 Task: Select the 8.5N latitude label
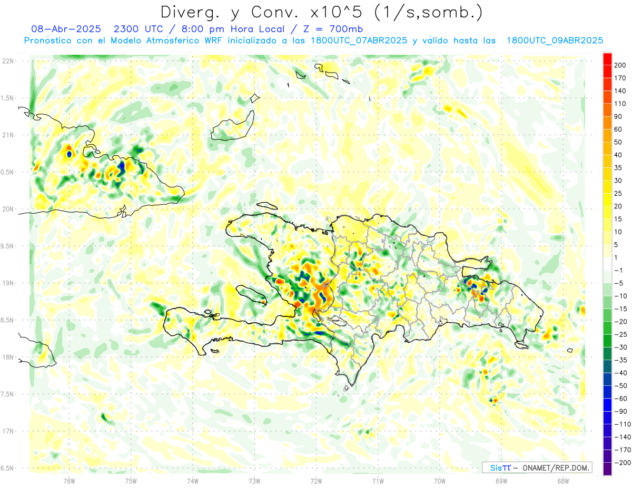[x=7, y=320]
